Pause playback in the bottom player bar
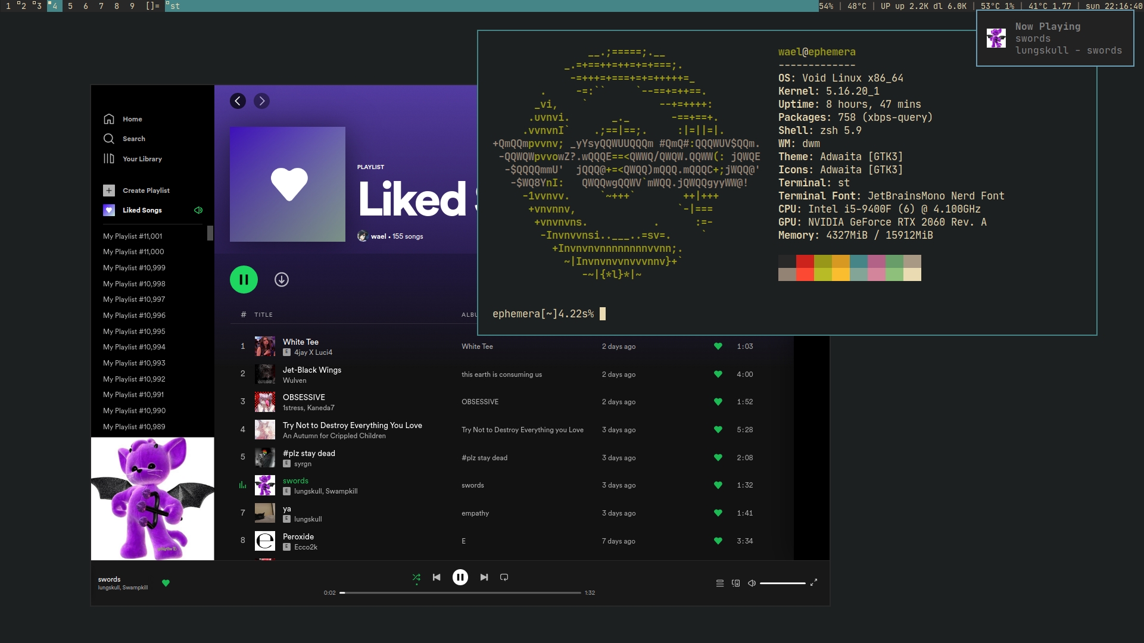Image resolution: width=1144 pixels, height=643 pixels. (x=460, y=578)
